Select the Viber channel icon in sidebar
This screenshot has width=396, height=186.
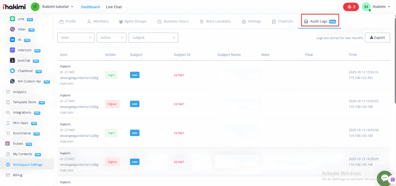[x=12, y=29]
